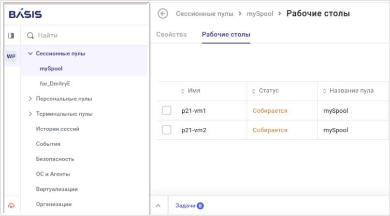
Task: Select the WP module icon
Action: pos(11,56)
